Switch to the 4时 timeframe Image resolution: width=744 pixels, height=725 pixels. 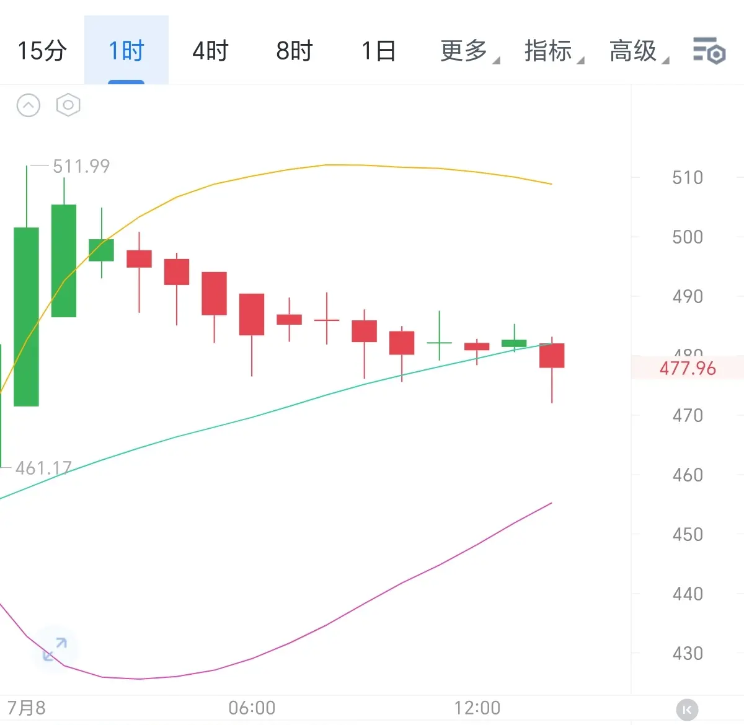pyautogui.click(x=210, y=51)
